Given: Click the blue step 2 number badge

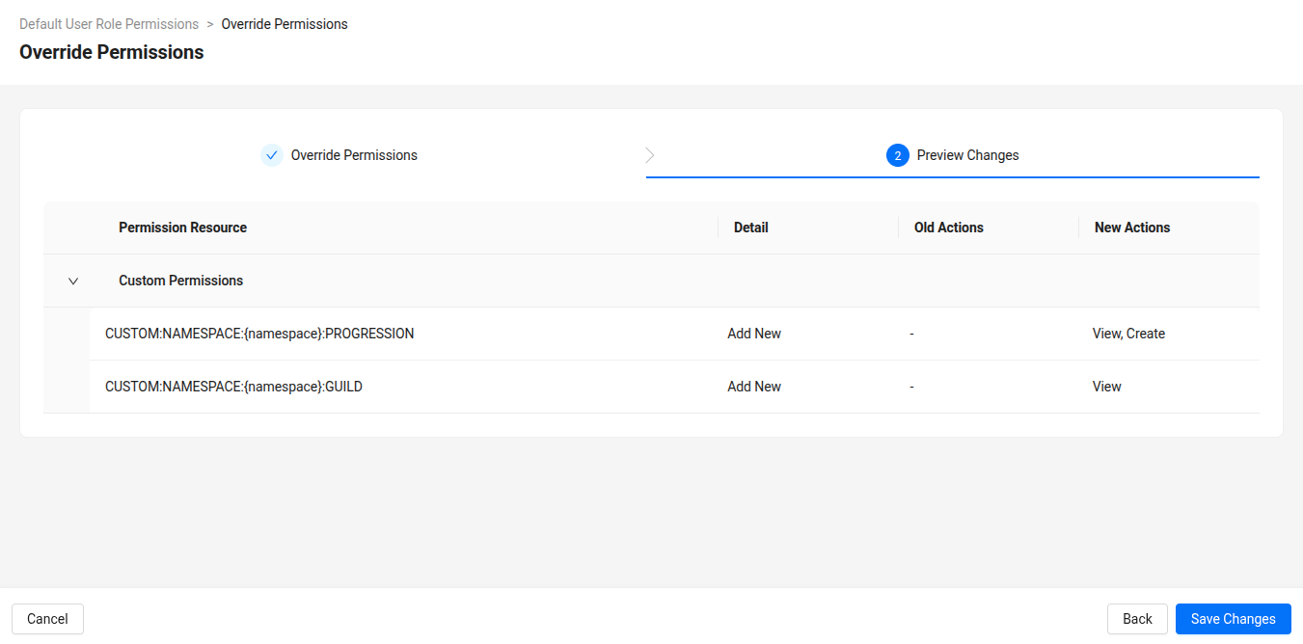Looking at the screenshot, I should (898, 154).
